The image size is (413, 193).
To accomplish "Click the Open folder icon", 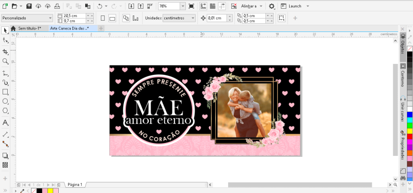I will [14, 6].
